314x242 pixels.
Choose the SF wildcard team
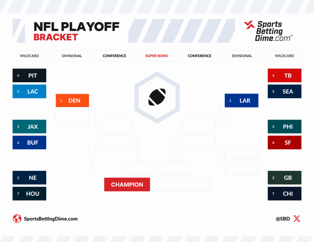[x=285, y=142]
